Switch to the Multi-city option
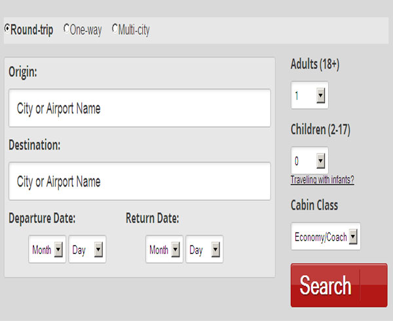Image resolution: width=393 pixels, height=321 pixels. pos(115,30)
